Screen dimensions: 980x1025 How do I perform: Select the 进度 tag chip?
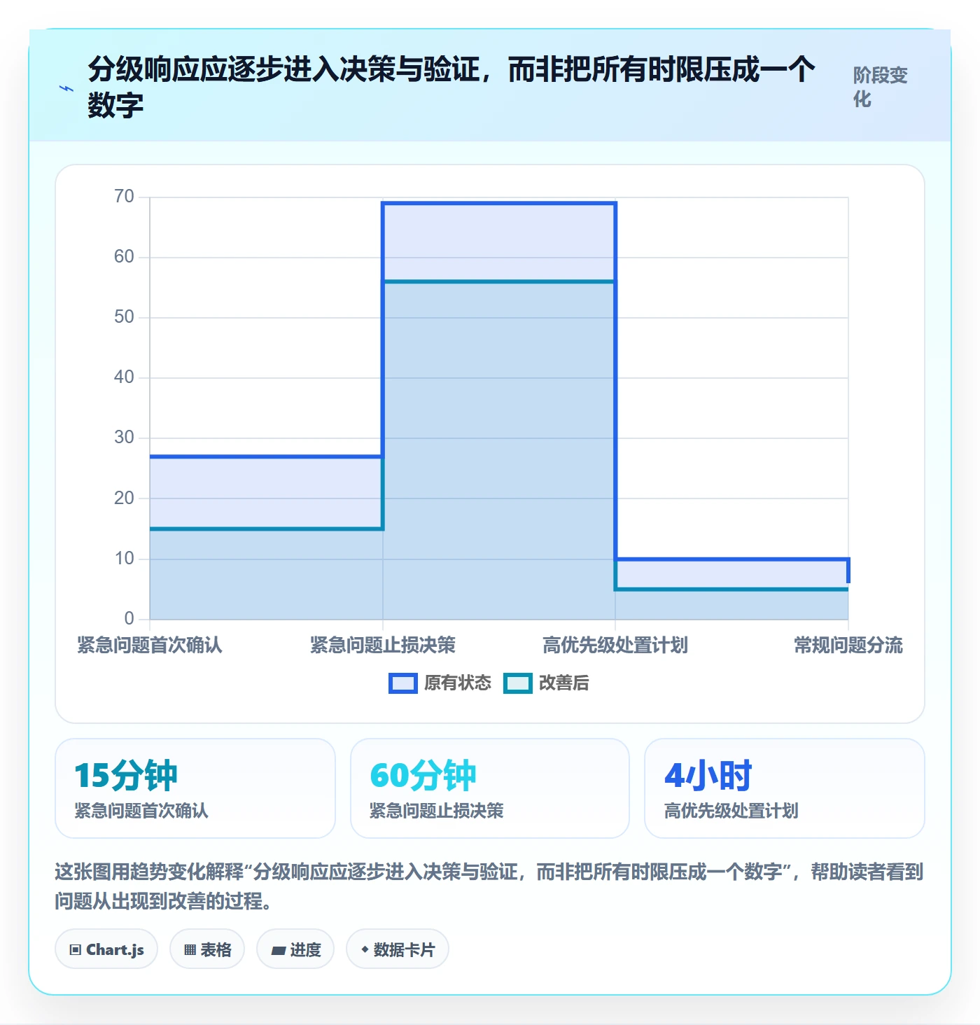[x=295, y=949]
